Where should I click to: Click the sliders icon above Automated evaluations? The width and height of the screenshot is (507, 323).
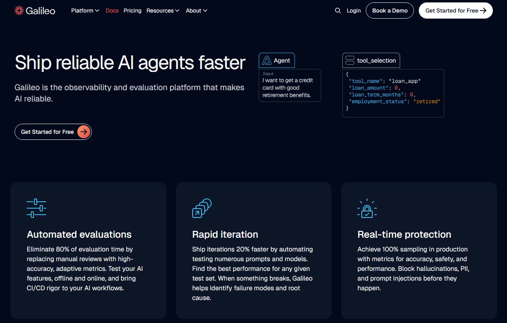(36, 208)
